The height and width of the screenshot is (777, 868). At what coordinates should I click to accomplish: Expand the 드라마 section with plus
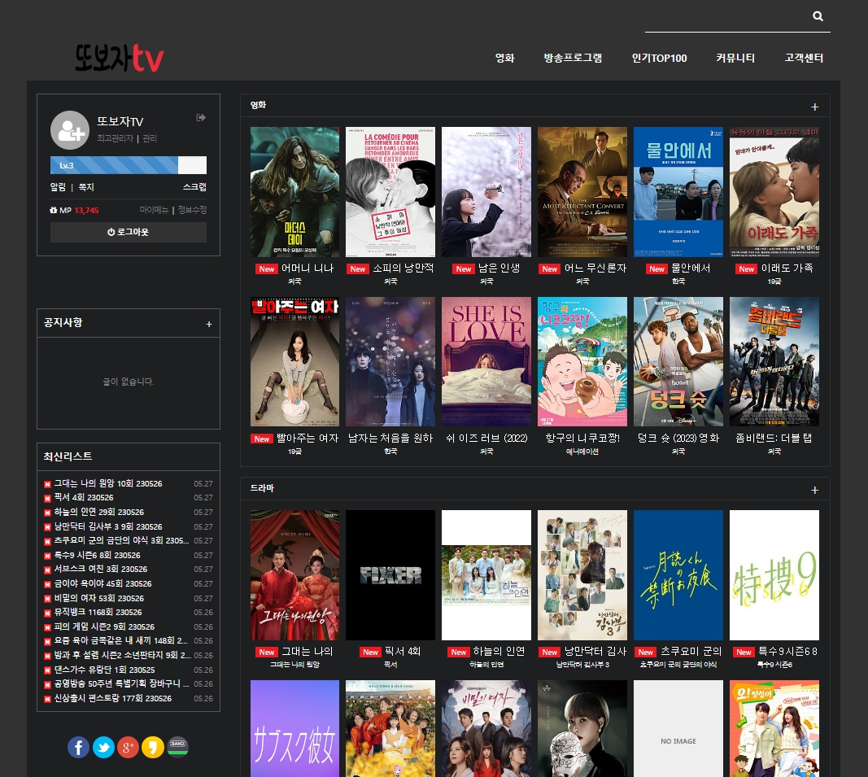[x=814, y=490]
